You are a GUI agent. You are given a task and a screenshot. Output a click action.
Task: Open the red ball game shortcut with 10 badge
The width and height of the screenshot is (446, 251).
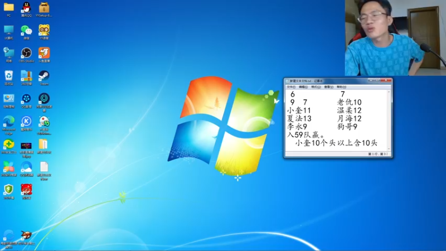[44, 122]
